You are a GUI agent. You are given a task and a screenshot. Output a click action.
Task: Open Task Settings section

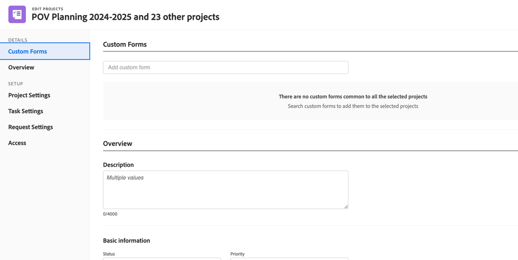tap(25, 111)
